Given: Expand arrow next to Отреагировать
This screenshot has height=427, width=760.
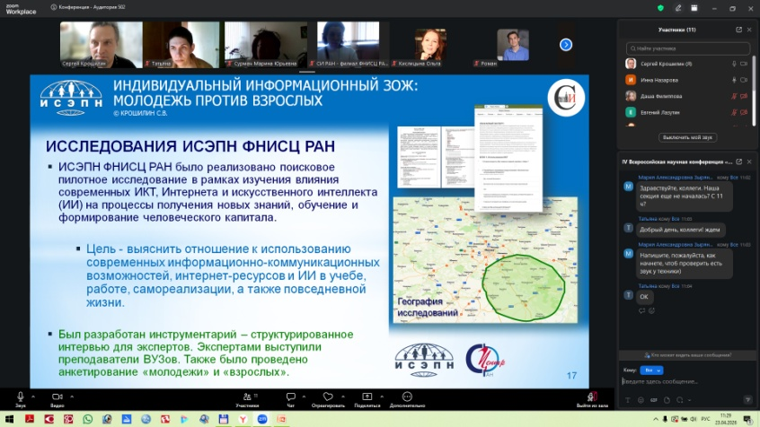Looking at the screenshot, I should pos(342,396).
